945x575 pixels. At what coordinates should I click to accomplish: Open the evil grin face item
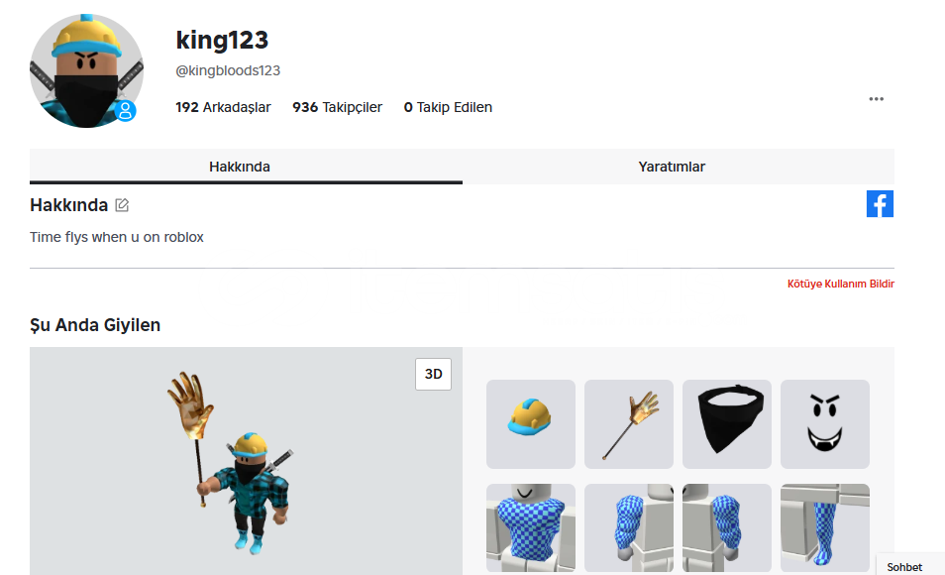pos(825,424)
